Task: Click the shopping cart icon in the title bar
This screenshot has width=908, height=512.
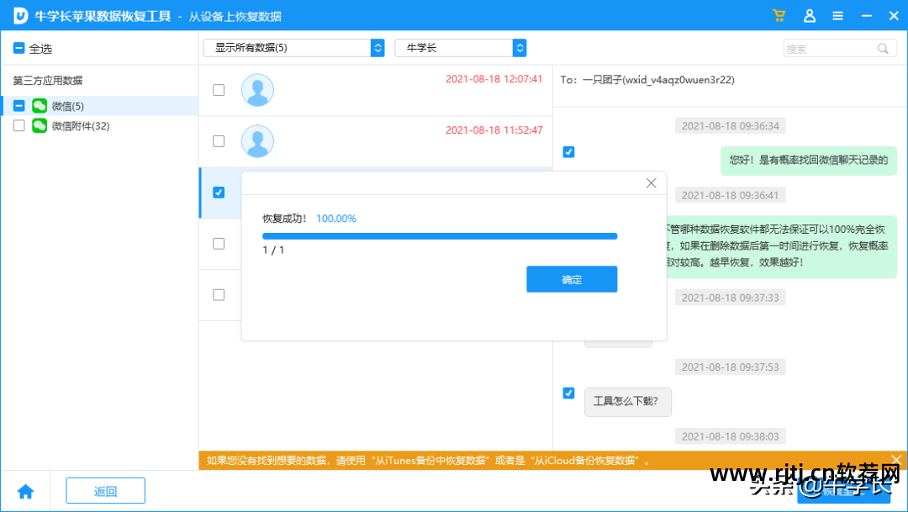Action: 778,15
